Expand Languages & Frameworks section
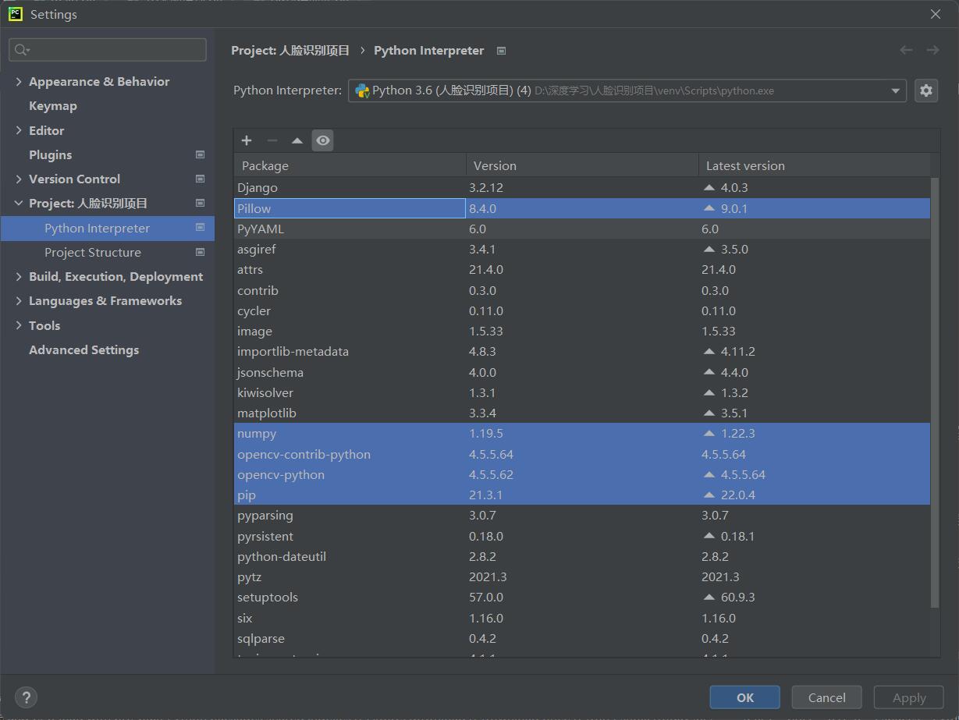Image resolution: width=959 pixels, height=720 pixels. (x=19, y=300)
